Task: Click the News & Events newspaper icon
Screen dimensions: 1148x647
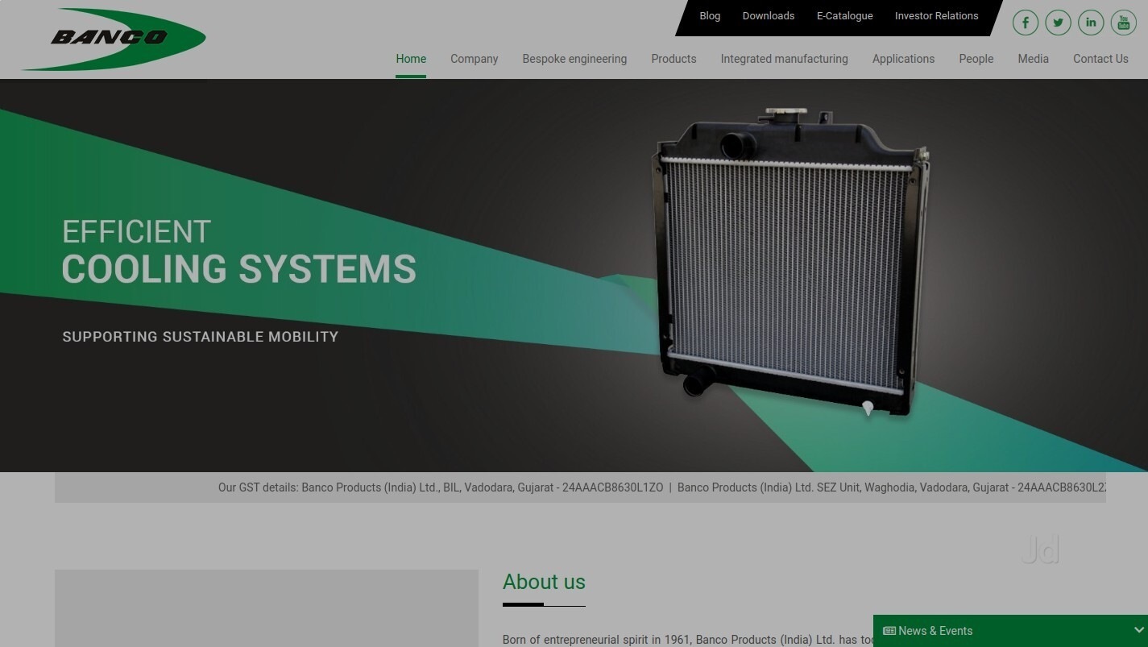Action: tap(889, 631)
